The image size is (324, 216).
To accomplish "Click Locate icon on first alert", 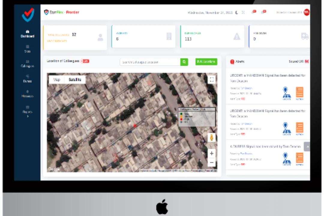I will pos(286,93).
